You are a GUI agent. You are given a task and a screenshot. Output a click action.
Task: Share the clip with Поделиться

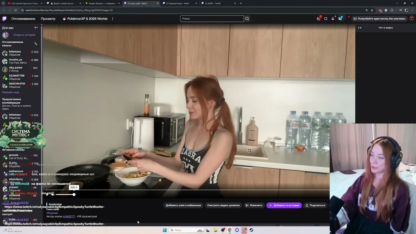(315, 205)
